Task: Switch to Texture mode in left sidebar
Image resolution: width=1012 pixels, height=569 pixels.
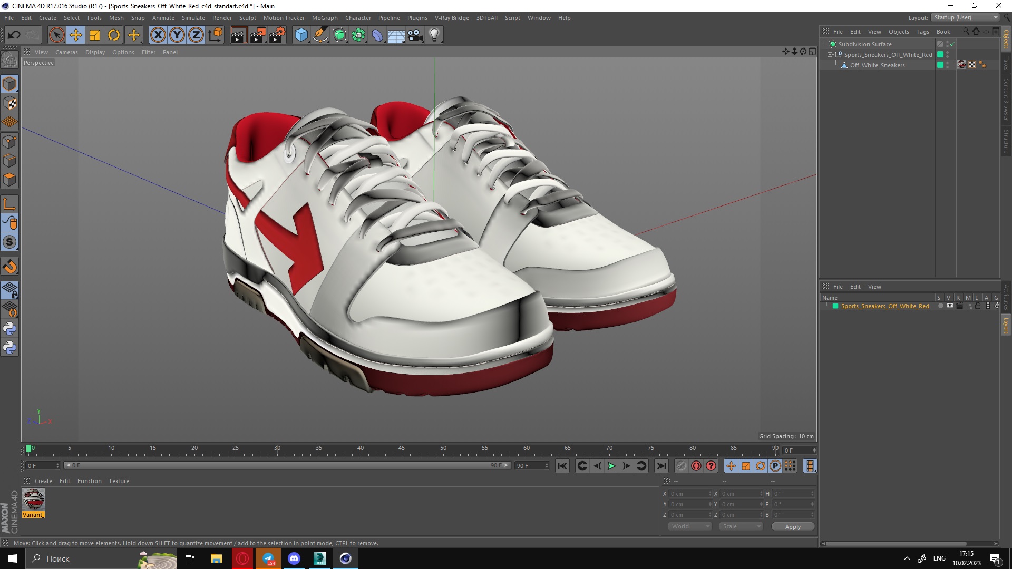Action: [9, 103]
